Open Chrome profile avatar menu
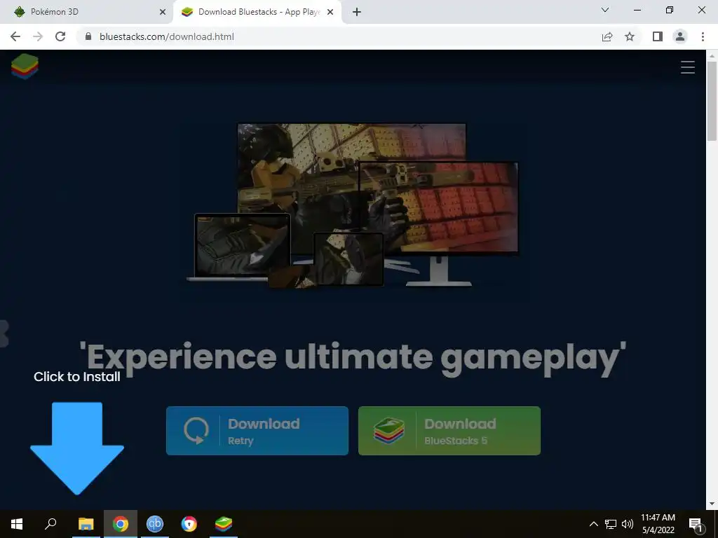 click(x=680, y=36)
